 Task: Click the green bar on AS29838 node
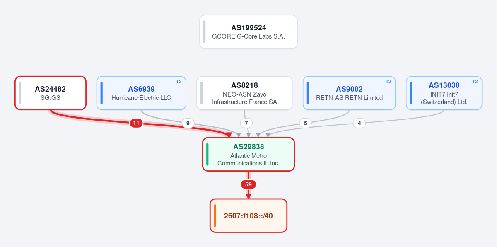tap(207, 154)
